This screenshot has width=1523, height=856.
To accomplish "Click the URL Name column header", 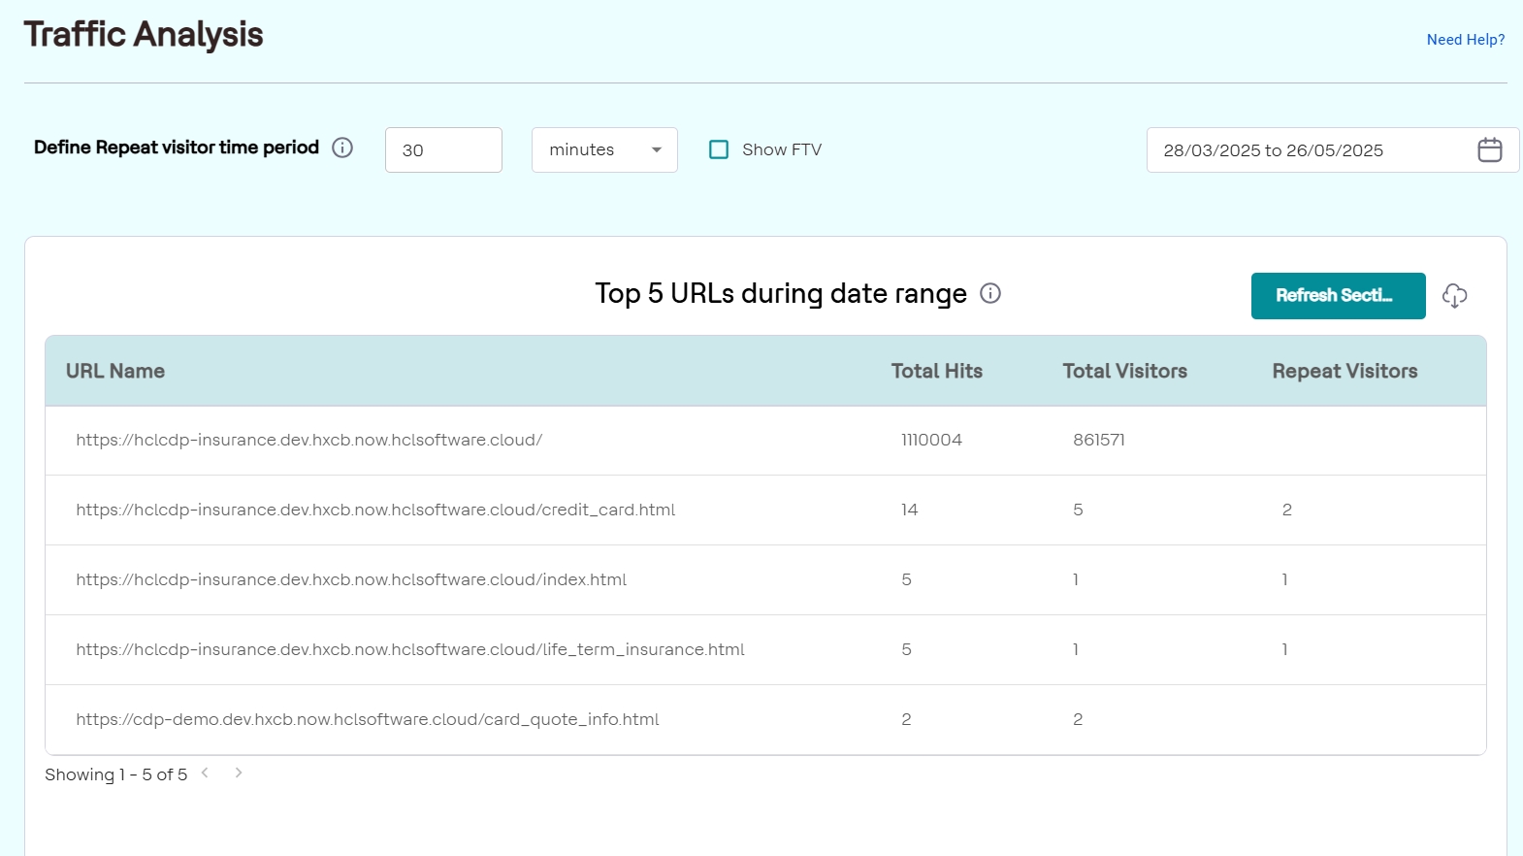I will coord(115,372).
